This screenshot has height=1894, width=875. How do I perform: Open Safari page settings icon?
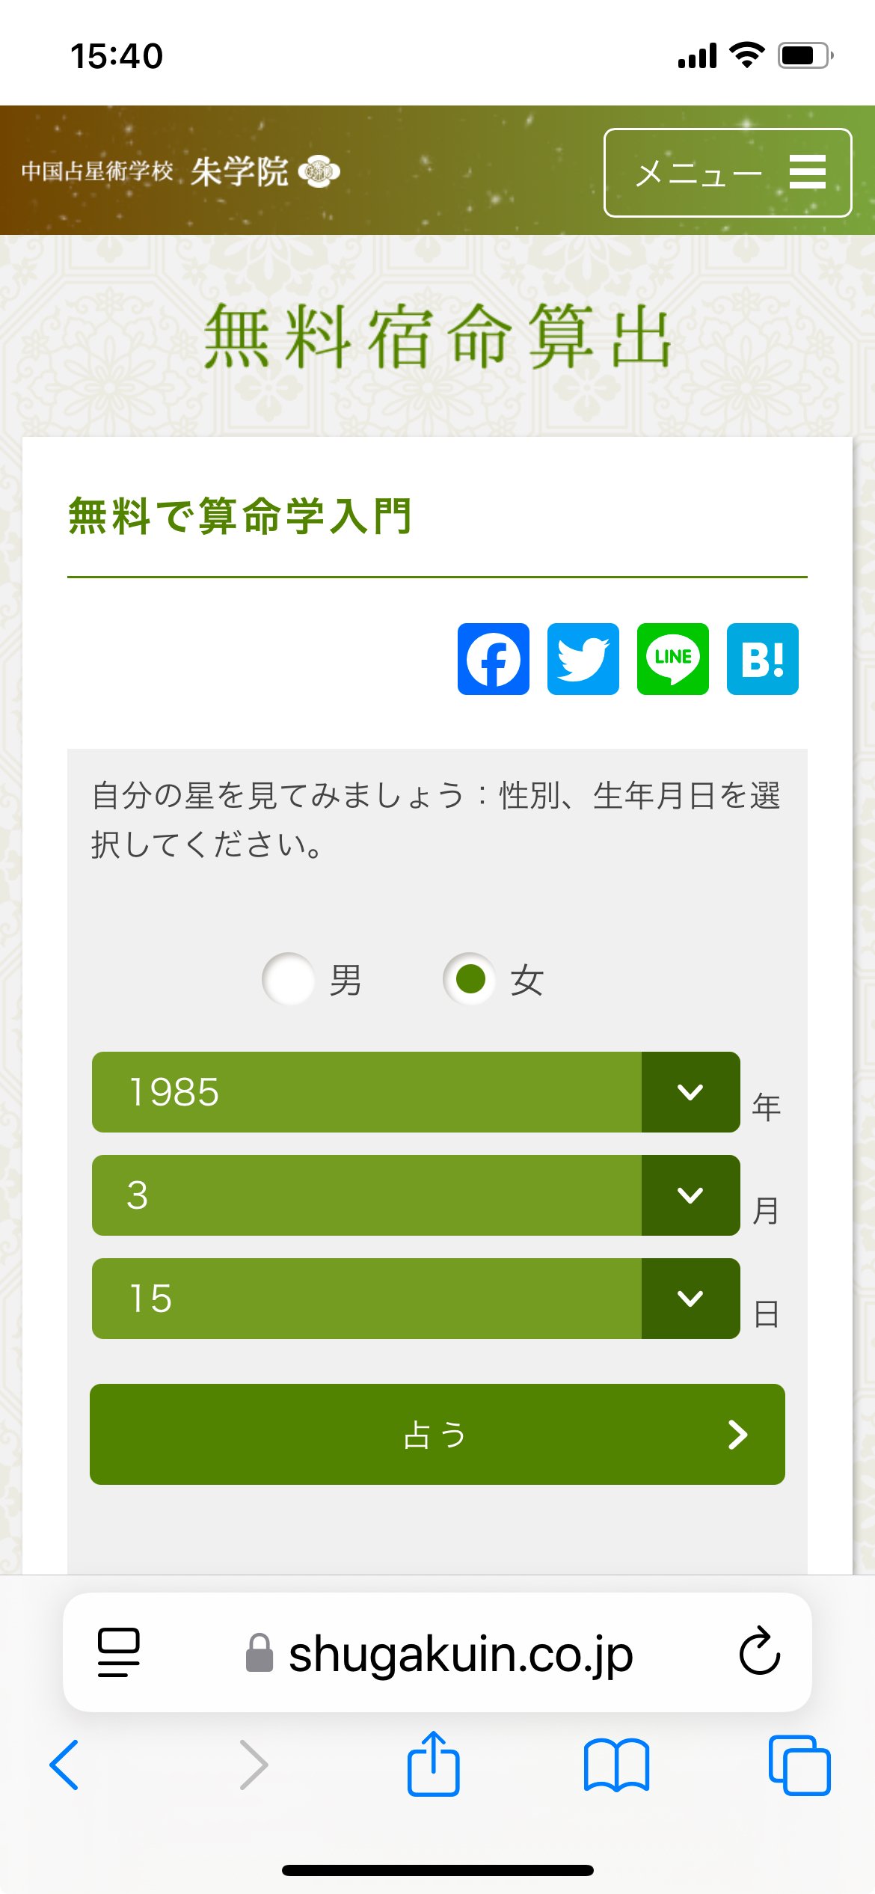(119, 1652)
